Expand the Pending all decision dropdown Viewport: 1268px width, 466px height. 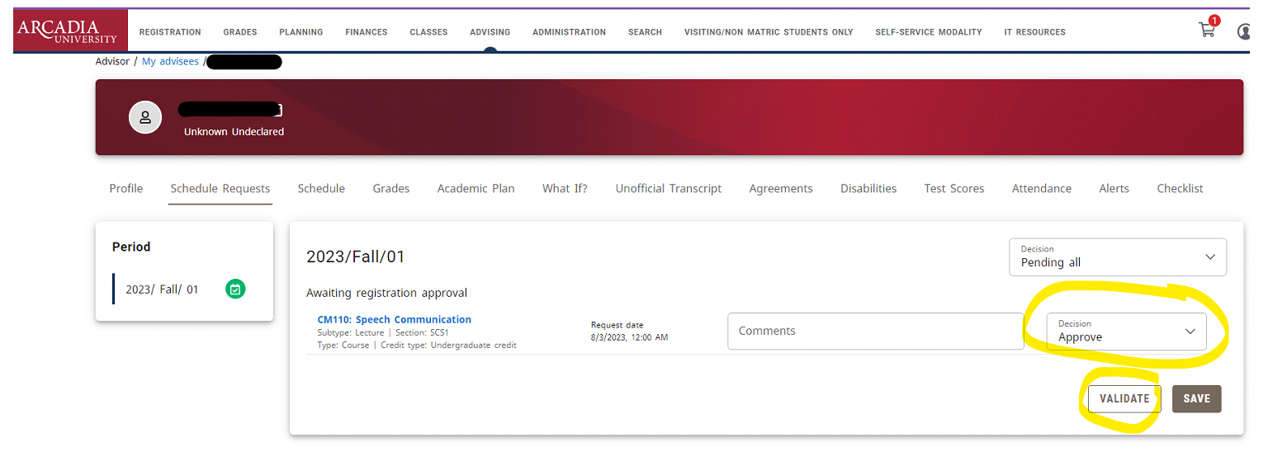pos(1117,257)
